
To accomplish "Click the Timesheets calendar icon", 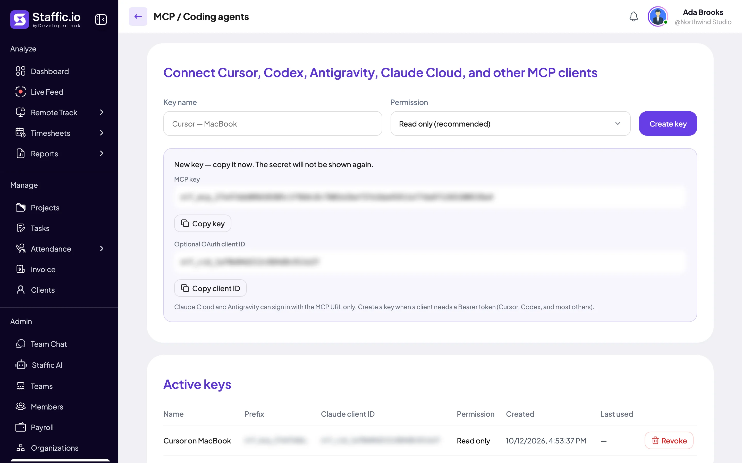I will pos(21,133).
